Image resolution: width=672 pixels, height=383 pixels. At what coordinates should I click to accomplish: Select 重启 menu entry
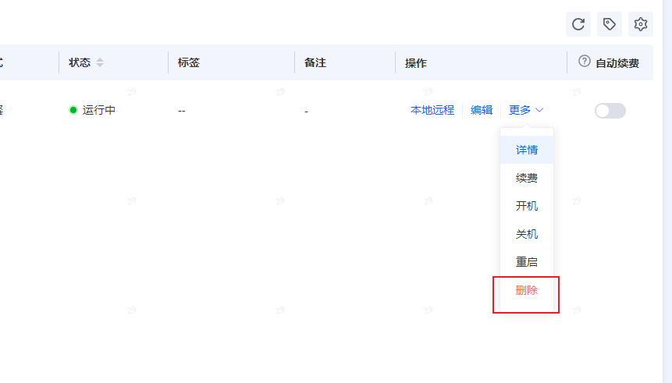tap(527, 262)
